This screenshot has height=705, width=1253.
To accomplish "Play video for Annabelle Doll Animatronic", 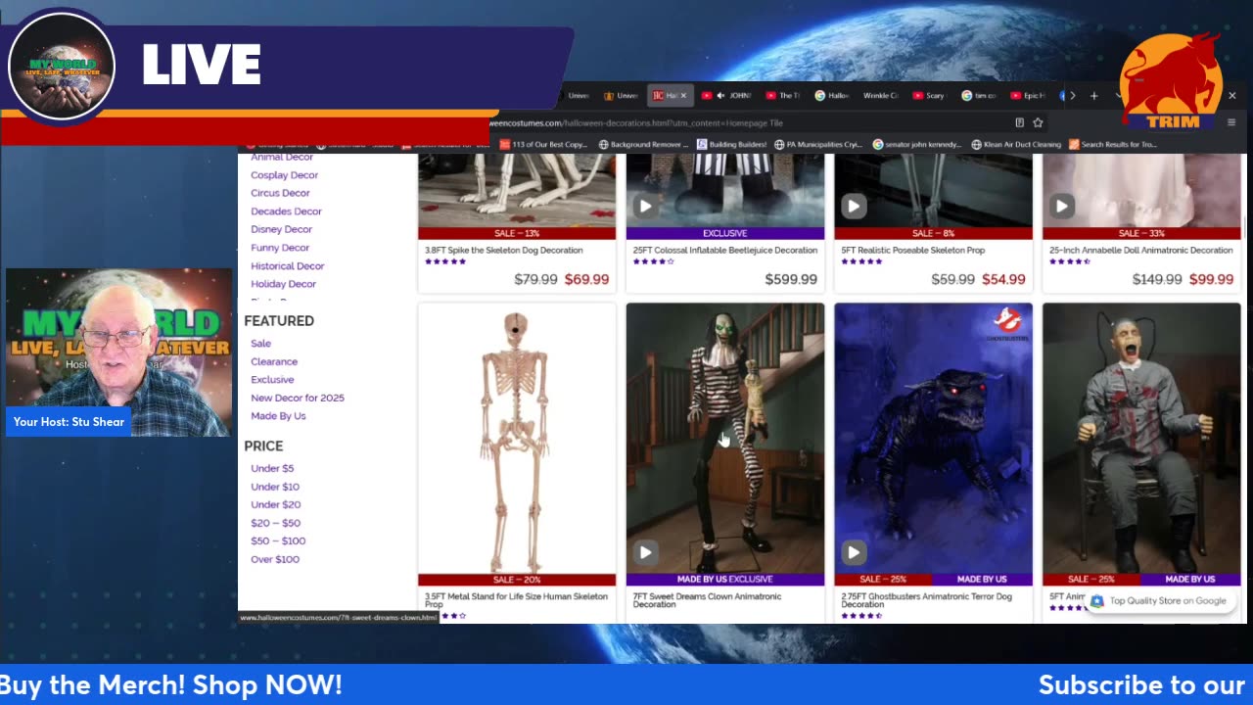I will [x=1062, y=206].
